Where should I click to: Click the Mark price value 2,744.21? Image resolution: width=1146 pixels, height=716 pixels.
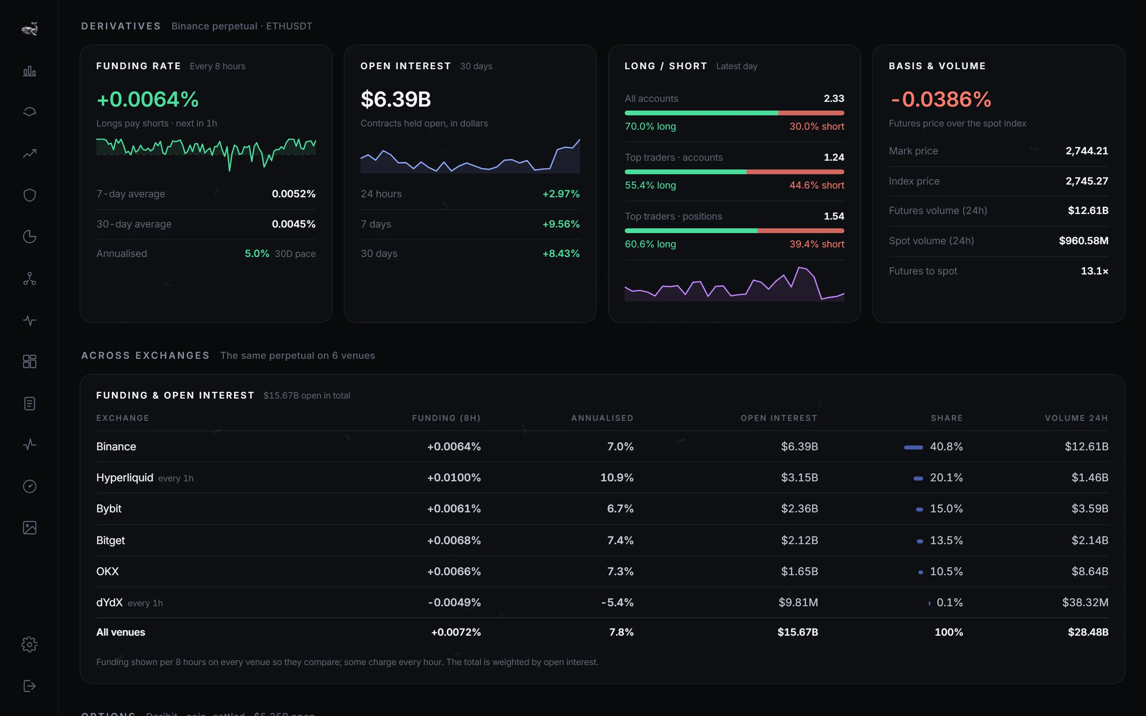(1087, 151)
